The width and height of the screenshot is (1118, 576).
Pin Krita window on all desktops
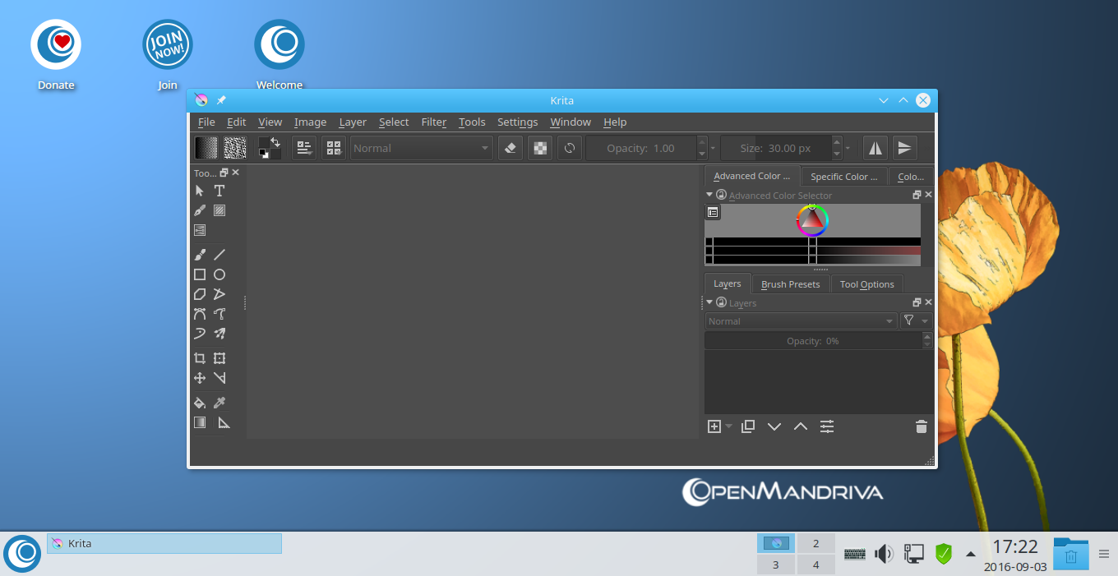[x=221, y=100]
